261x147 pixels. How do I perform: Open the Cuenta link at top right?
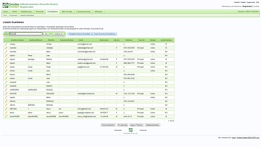click(256, 7)
